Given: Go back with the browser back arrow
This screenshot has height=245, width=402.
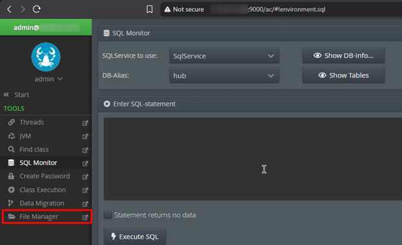Looking at the screenshot, I should point(9,10).
